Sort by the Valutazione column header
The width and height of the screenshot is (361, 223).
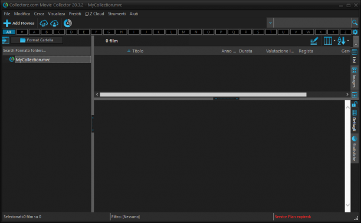[x=280, y=51]
